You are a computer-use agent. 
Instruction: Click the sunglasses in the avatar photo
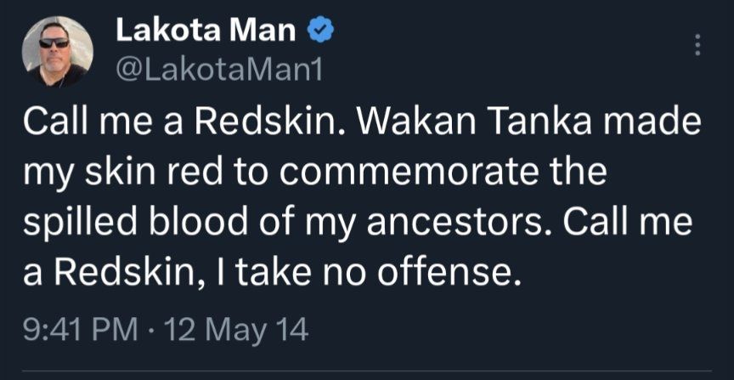[x=55, y=43]
